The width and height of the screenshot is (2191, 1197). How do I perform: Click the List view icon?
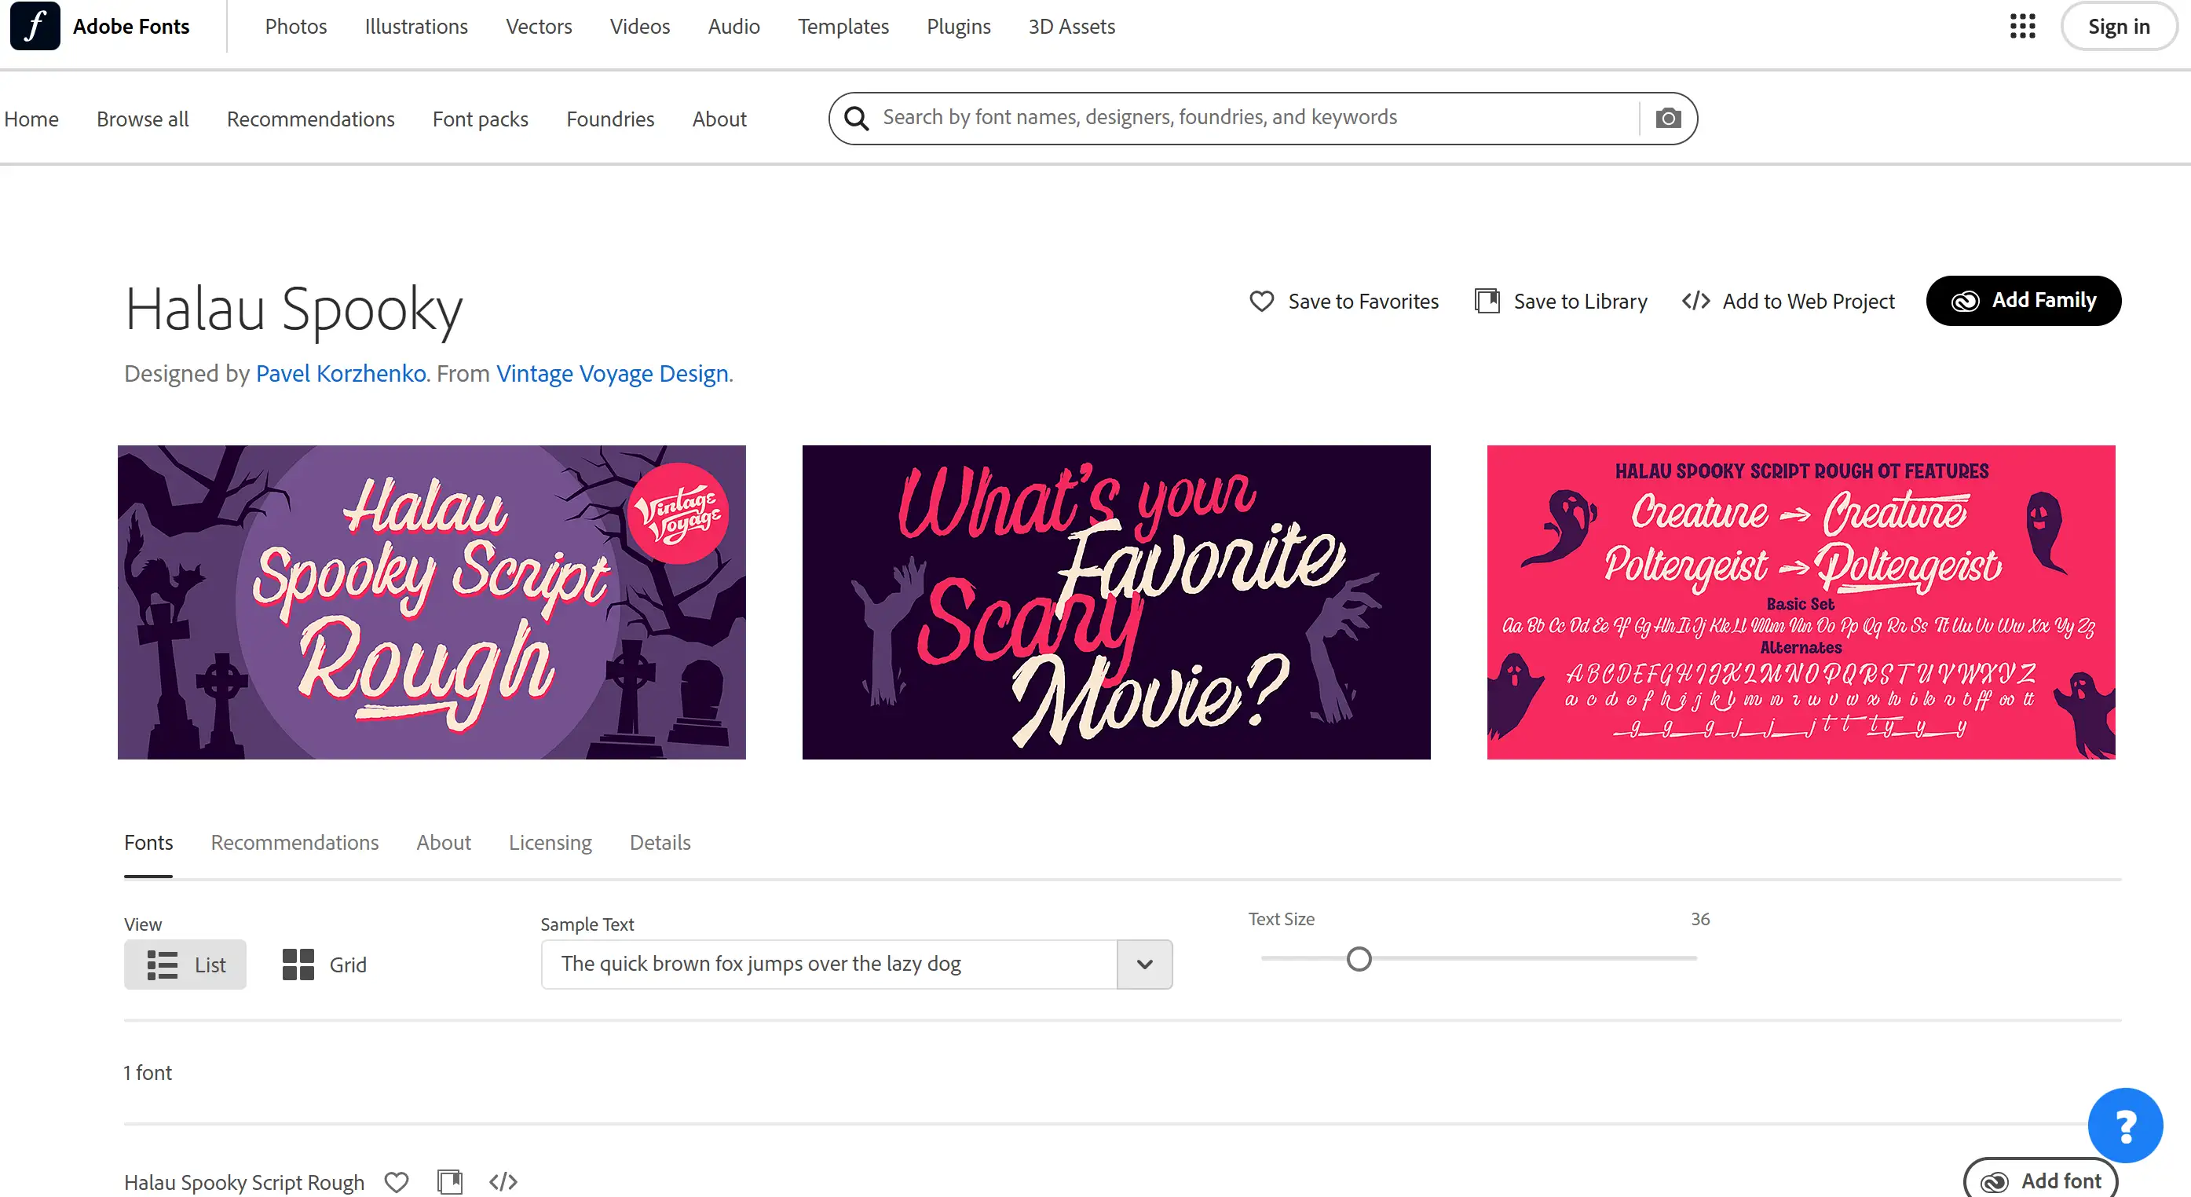point(163,965)
